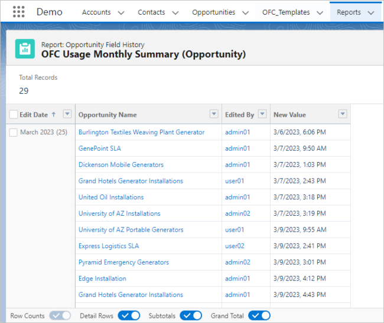This screenshot has width=384, height=323.
Task: Click the report type clipboard icon
Action: coord(25,48)
